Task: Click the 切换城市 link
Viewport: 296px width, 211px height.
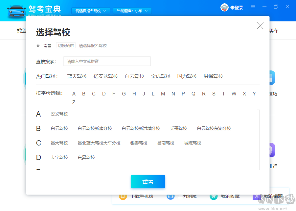Action: coord(66,45)
